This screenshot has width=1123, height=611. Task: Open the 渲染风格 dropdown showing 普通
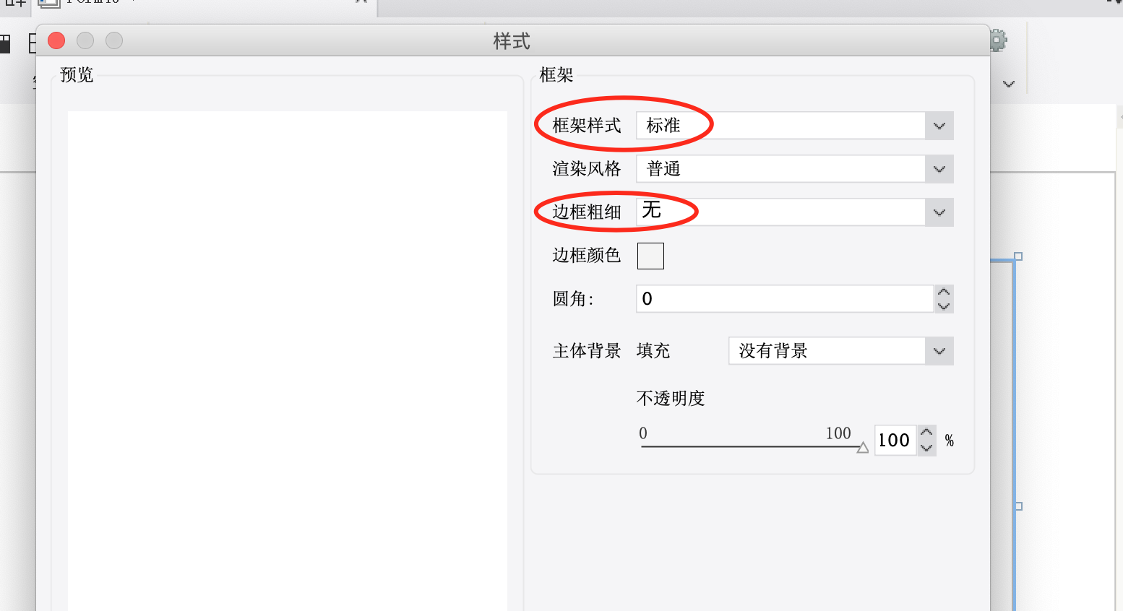click(795, 169)
